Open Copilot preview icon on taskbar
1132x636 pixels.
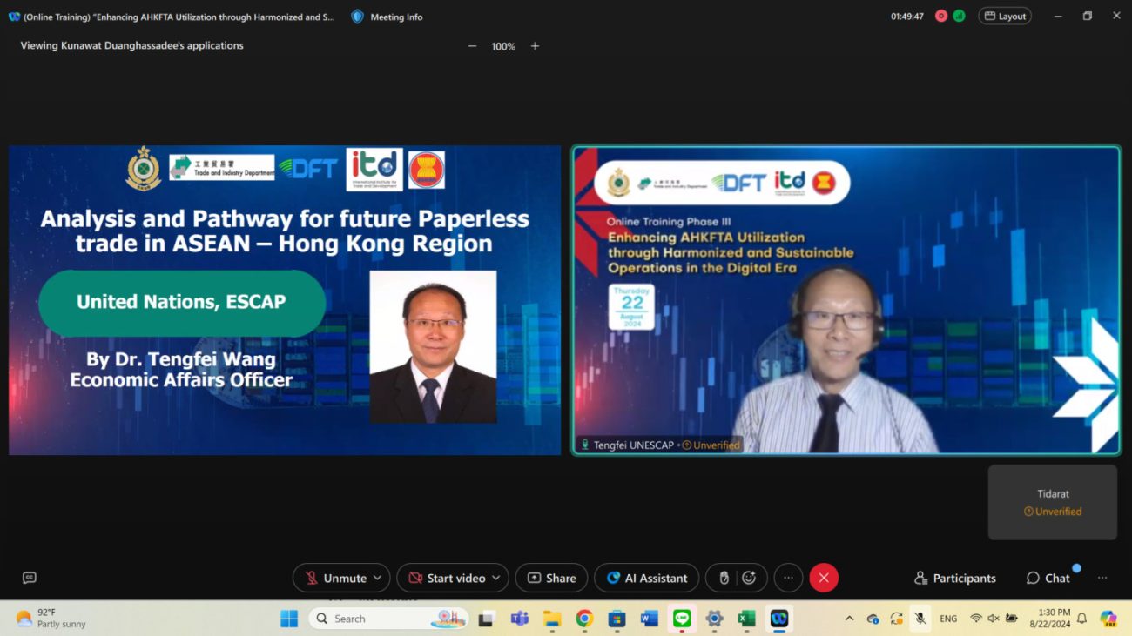(x=1108, y=619)
